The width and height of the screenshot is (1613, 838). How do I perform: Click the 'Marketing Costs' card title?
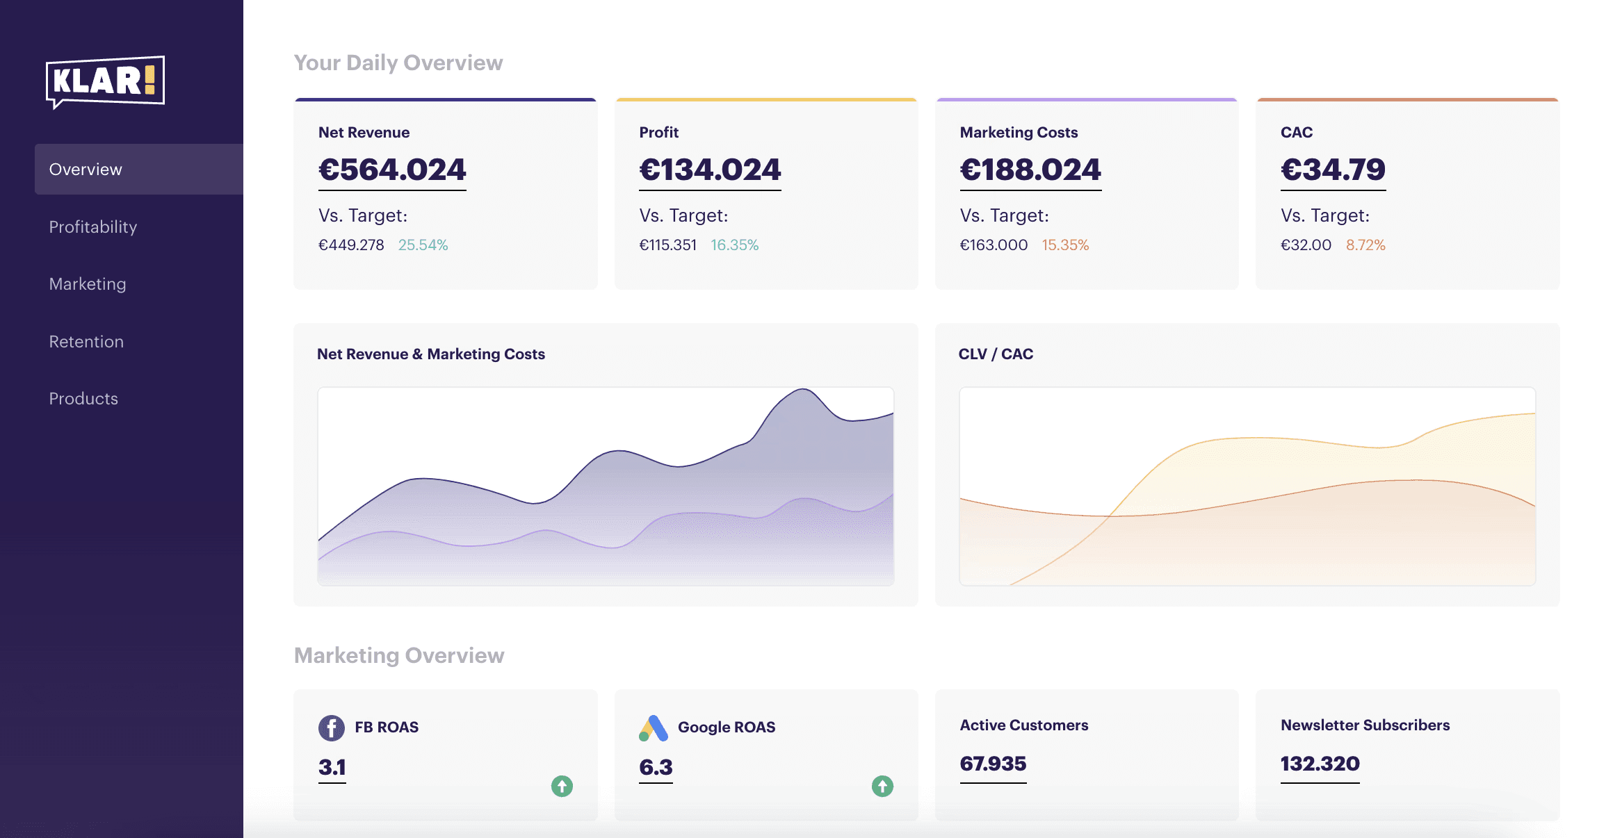1019,132
